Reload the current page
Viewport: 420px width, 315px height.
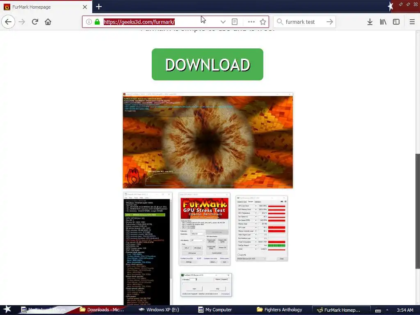[35, 22]
